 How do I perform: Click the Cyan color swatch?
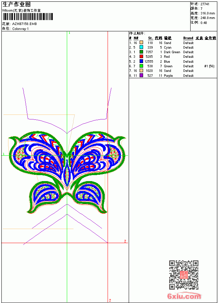[141, 47]
